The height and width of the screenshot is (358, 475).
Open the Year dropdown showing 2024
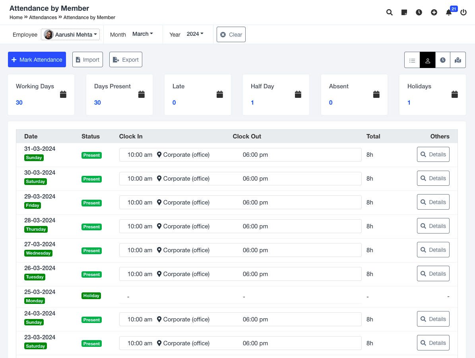pos(195,34)
